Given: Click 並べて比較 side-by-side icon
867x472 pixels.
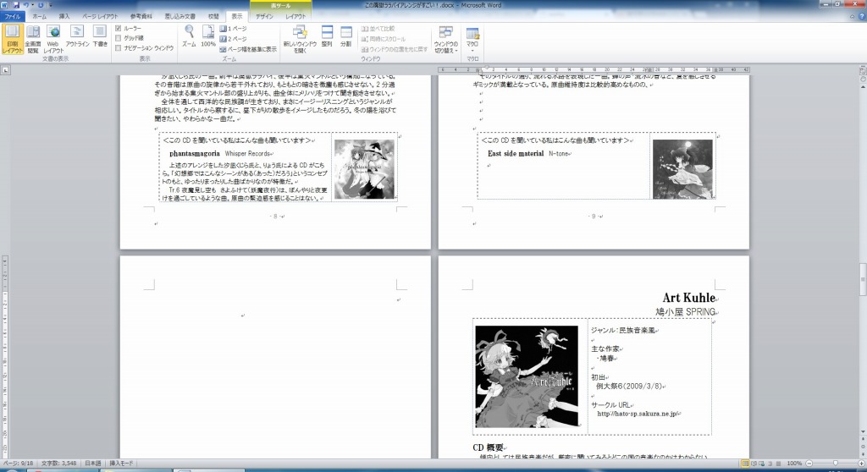Looking at the screenshot, I should tap(365, 29).
